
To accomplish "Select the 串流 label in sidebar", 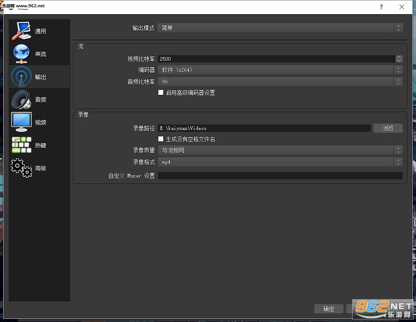I will coord(41,54).
